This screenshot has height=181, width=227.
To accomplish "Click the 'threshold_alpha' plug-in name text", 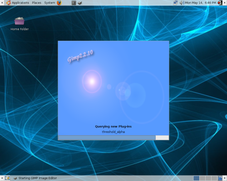I will [113, 132].
